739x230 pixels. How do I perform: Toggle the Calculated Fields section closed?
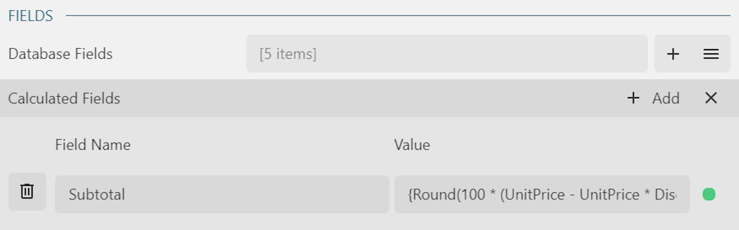[x=711, y=98]
